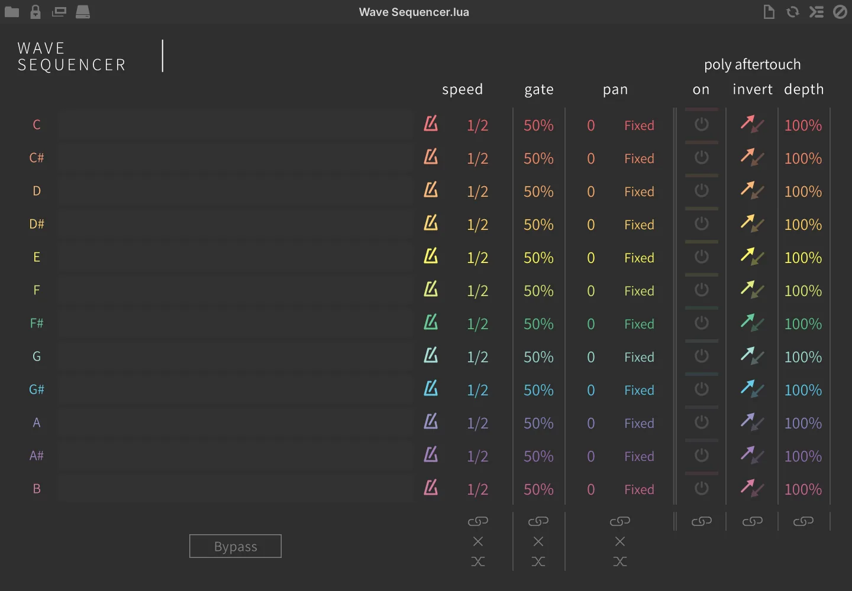Click the metronome sync icon in row C
The width and height of the screenshot is (852, 591).
point(431,124)
